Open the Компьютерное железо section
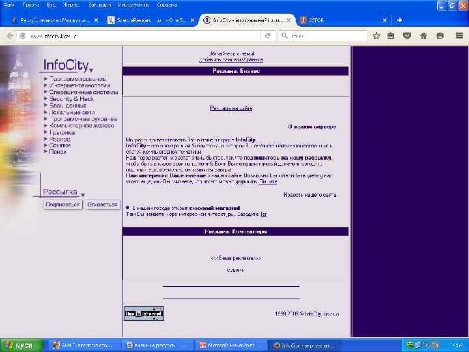Image resolution: width=469 pixels, height=352 pixels. pyautogui.click(x=81, y=125)
